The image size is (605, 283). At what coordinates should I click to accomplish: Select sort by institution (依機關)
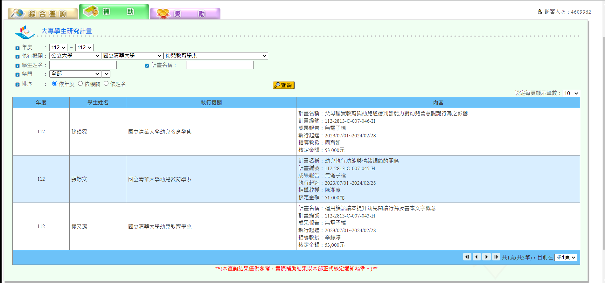pyautogui.click(x=80, y=84)
